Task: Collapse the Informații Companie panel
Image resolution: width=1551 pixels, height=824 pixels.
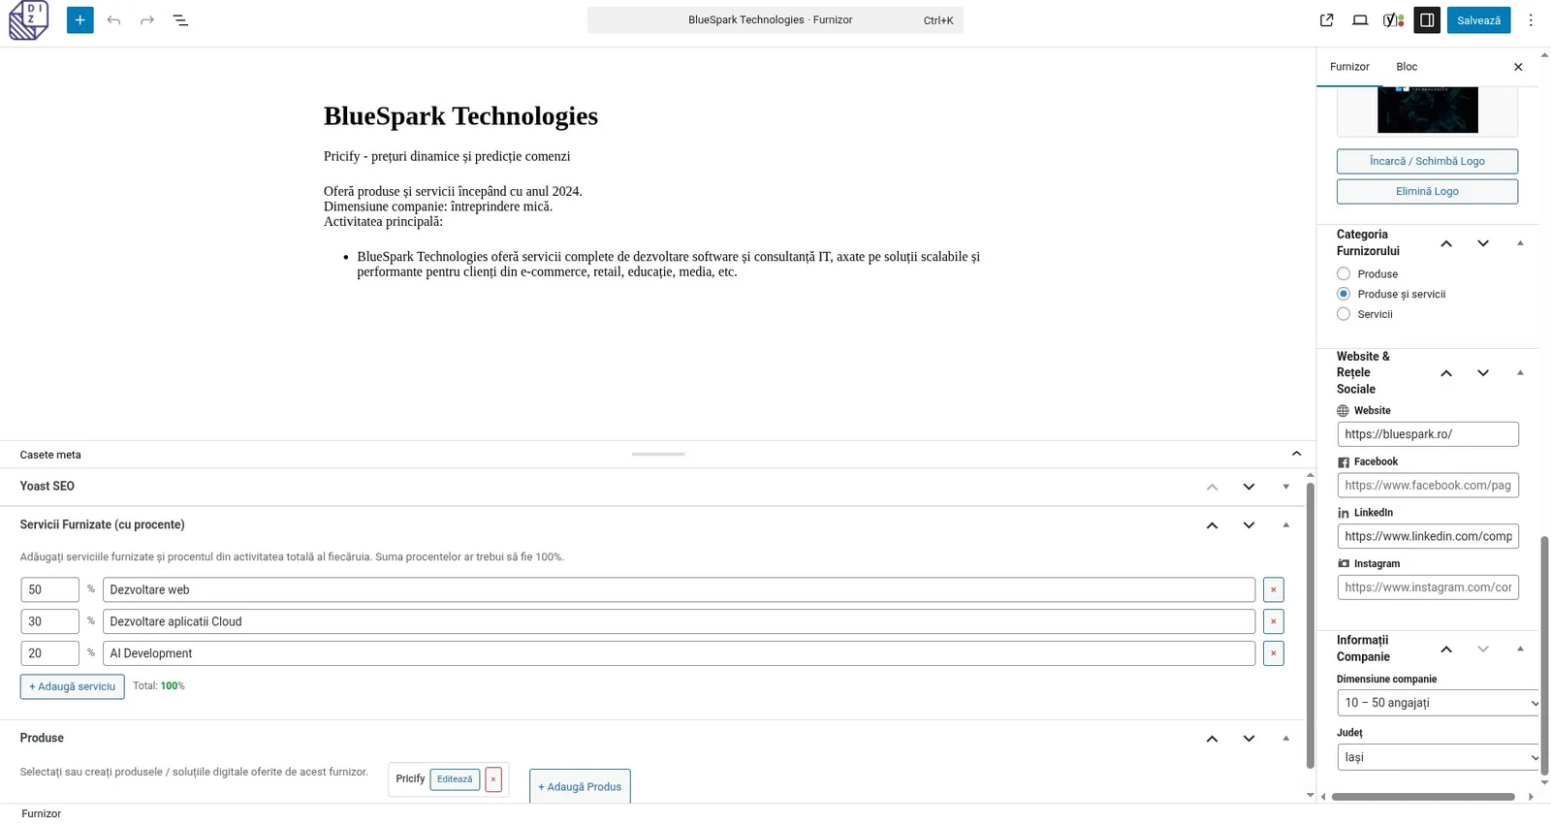Action: (1520, 649)
